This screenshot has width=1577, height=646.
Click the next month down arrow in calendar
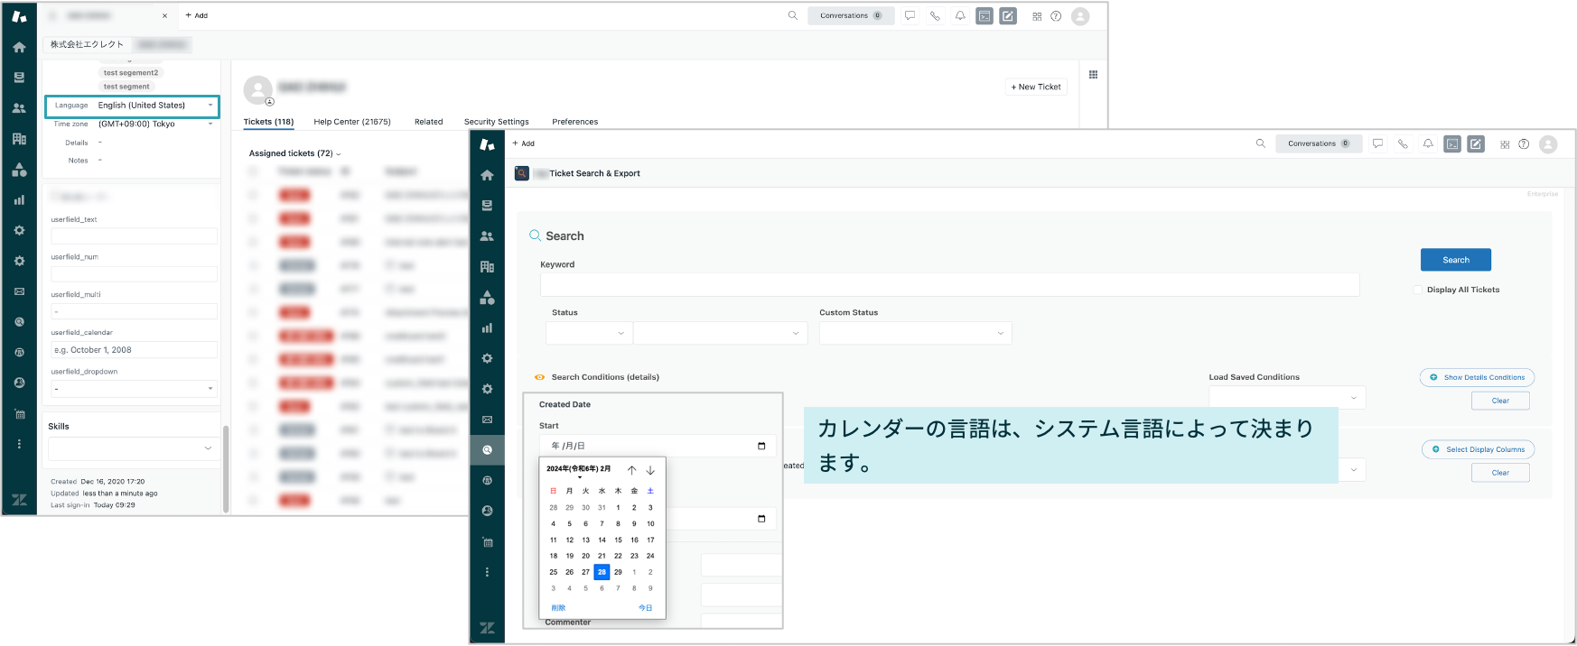pyautogui.click(x=650, y=470)
